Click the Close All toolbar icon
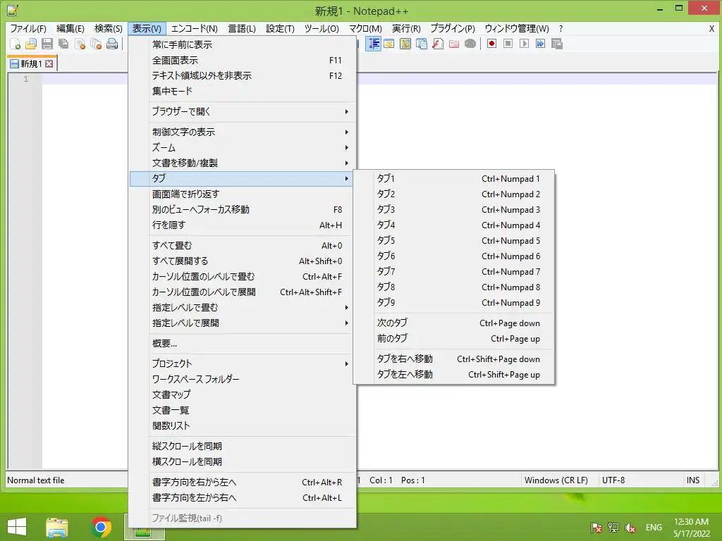 96,44
